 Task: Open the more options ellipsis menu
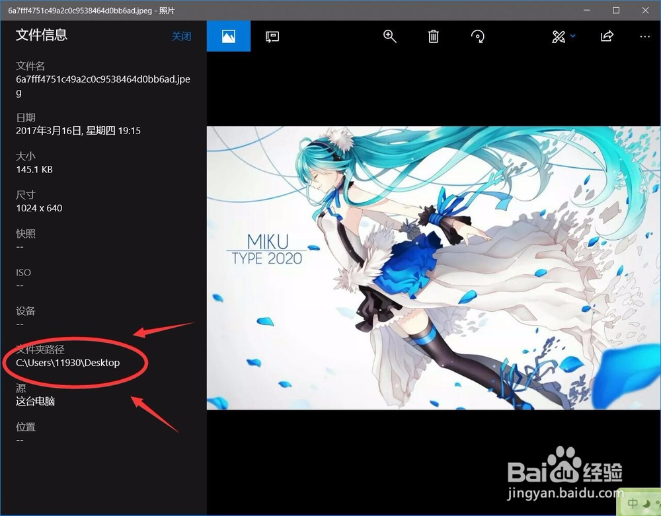[644, 36]
